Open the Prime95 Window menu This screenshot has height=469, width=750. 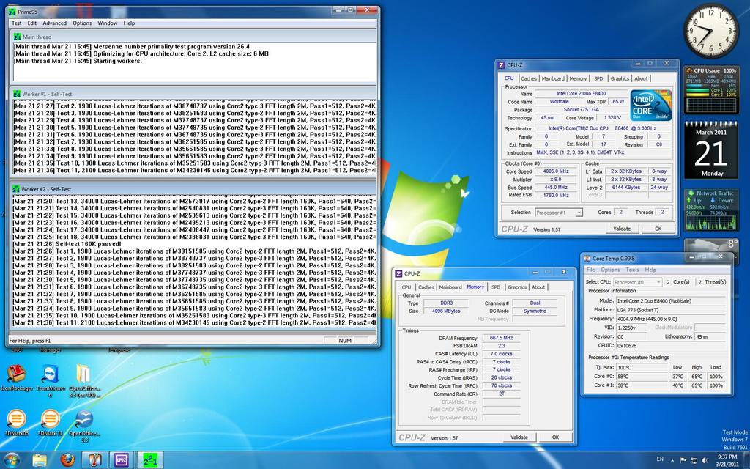click(x=108, y=23)
